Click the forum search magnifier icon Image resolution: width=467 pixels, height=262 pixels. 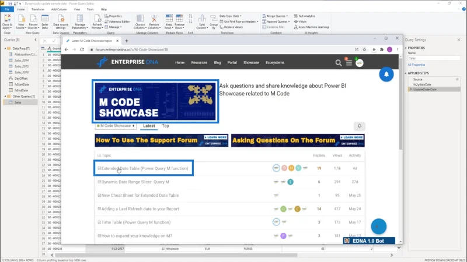(339, 63)
